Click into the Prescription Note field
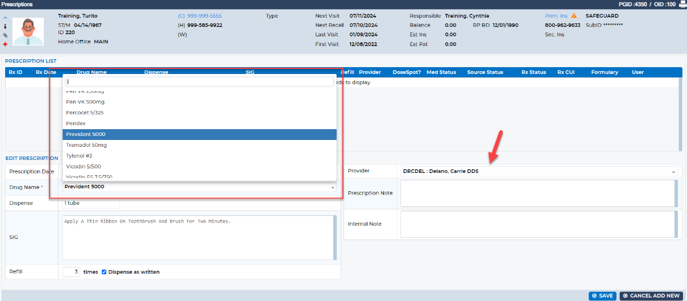 click(539, 193)
